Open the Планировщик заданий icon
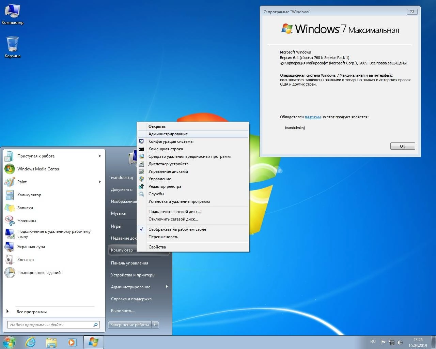Viewport: 436px width, 349px height. click(10, 273)
